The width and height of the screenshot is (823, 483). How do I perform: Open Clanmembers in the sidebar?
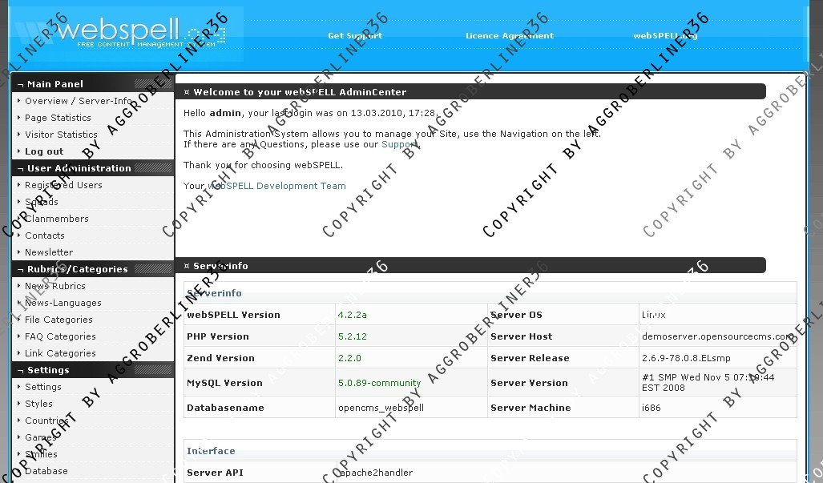point(56,219)
